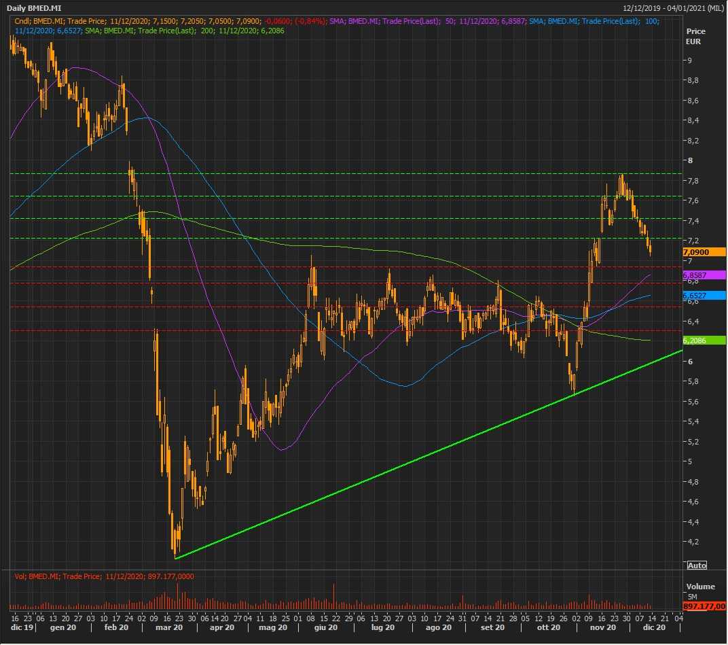Select the date range 12/12/2019 - 04/01/2021
This screenshot has width=728, height=645.
(x=672, y=8)
